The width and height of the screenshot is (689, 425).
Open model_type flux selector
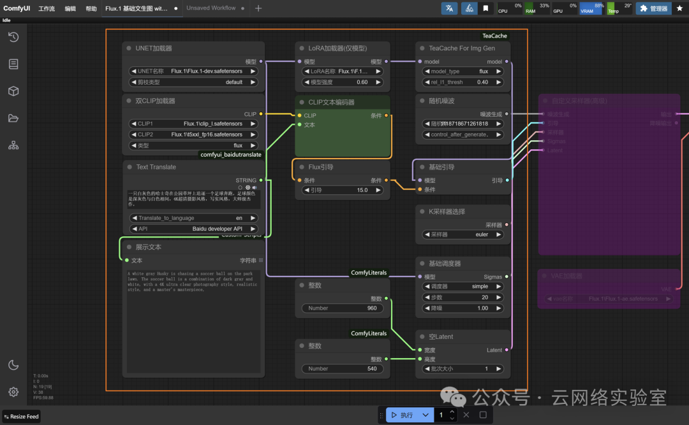[x=463, y=71]
